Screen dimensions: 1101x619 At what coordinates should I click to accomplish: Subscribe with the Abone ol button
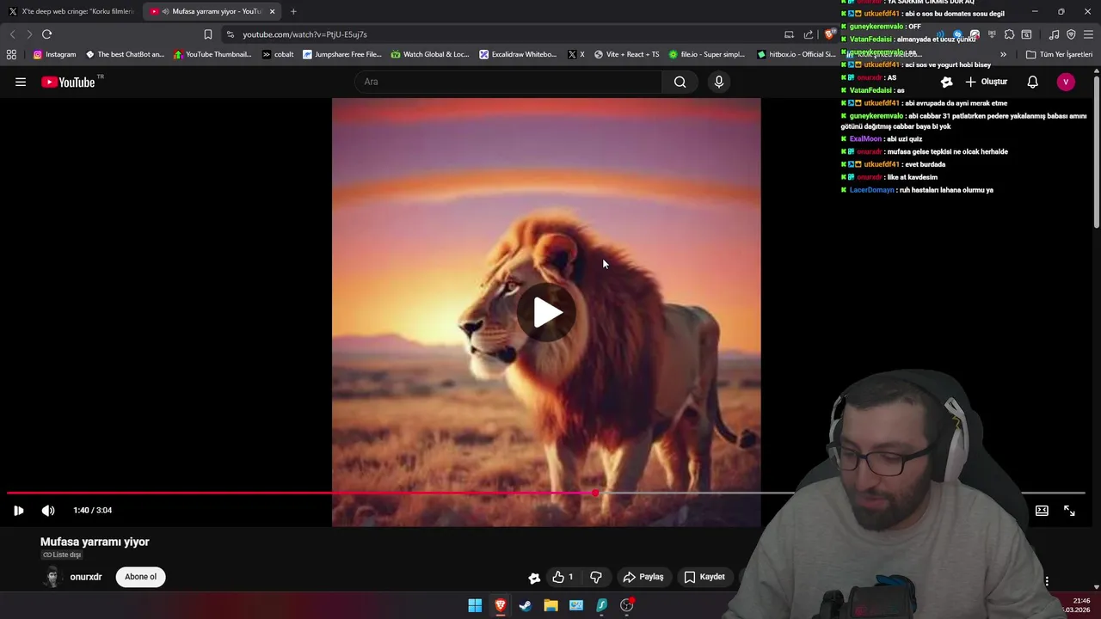tap(140, 577)
